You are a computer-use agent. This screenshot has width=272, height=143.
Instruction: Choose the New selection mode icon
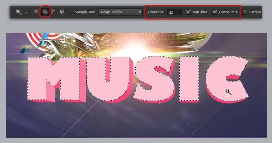(36, 12)
